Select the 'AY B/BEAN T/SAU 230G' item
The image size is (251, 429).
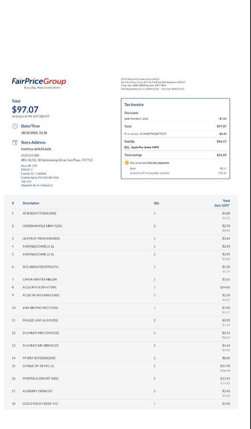pyautogui.click(x=39, y=213)
